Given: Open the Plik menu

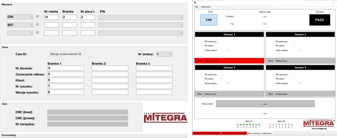Looking at the screenshot, I should (x=196, y=7).
